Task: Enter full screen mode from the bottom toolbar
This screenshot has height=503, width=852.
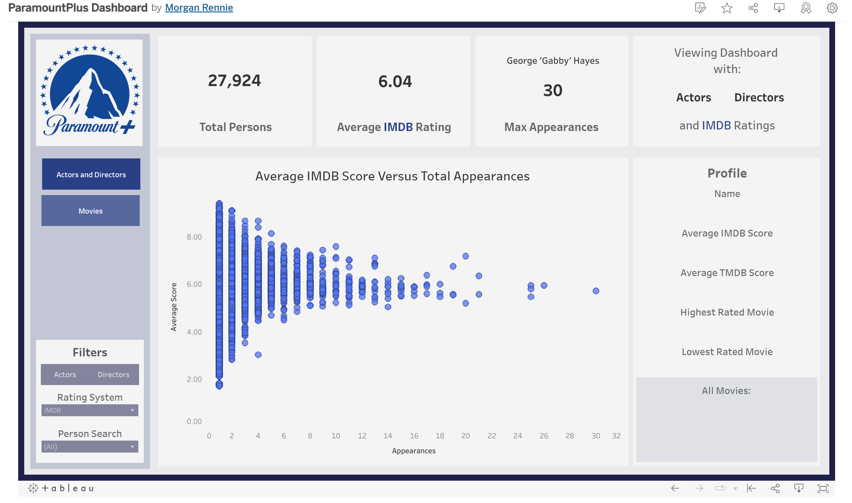Action: click(x=823, y=488)
